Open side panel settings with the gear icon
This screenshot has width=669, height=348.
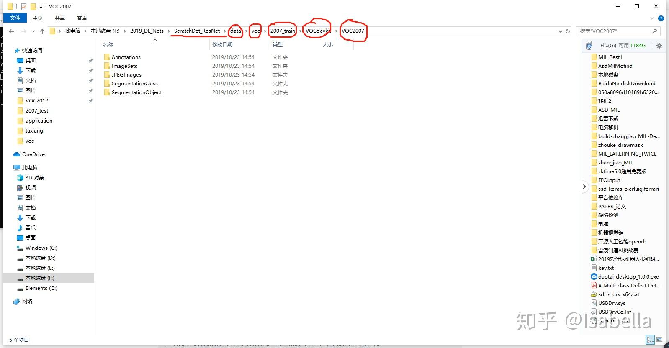coord(659,46)
